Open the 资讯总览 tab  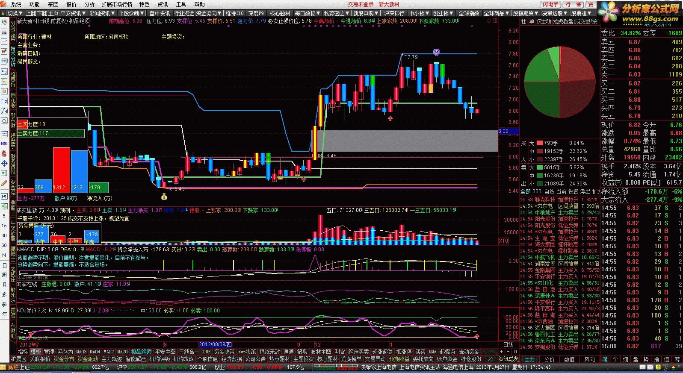(x=509, y=359)
